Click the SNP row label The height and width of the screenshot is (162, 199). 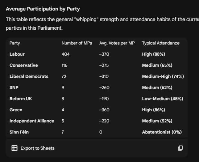tap(14, 87)
